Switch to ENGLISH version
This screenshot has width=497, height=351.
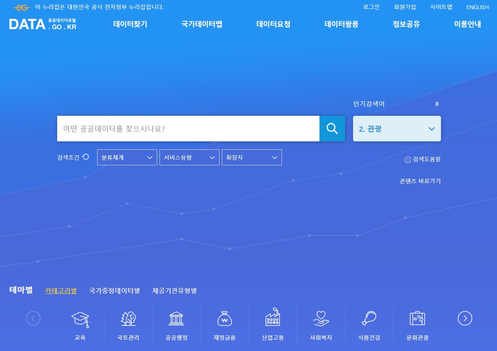477,7
